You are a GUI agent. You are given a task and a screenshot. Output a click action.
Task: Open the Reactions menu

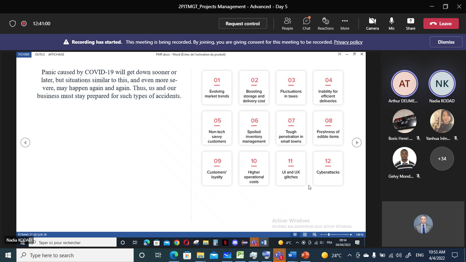(325, 24)
